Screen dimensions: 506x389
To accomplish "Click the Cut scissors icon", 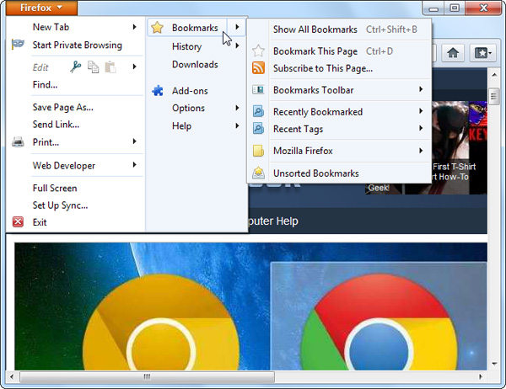I will coord(76,67).
